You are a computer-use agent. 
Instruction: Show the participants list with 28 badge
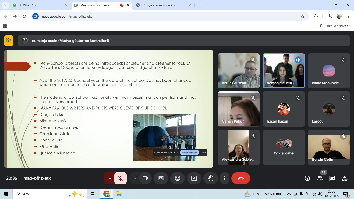click(320, 178)
